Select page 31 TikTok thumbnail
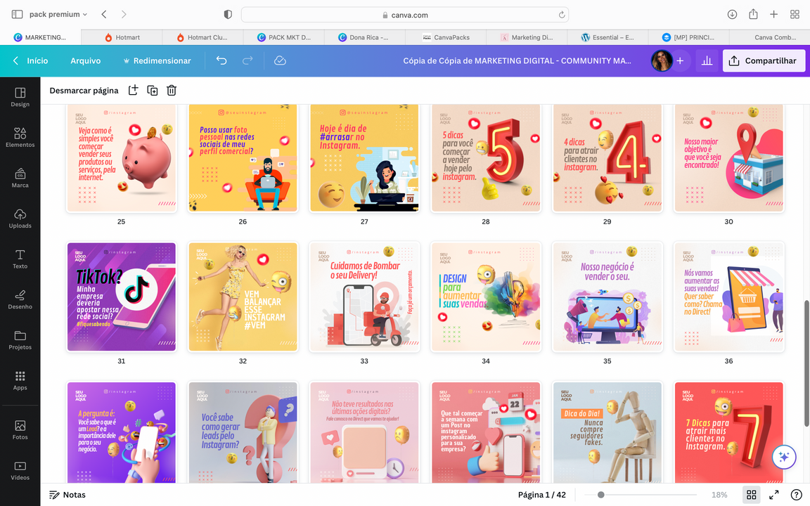Viewport: 810px width, 506px height. [121, 297]
